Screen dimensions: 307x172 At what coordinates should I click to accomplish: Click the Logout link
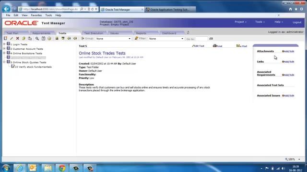click(x=297, y=22)
